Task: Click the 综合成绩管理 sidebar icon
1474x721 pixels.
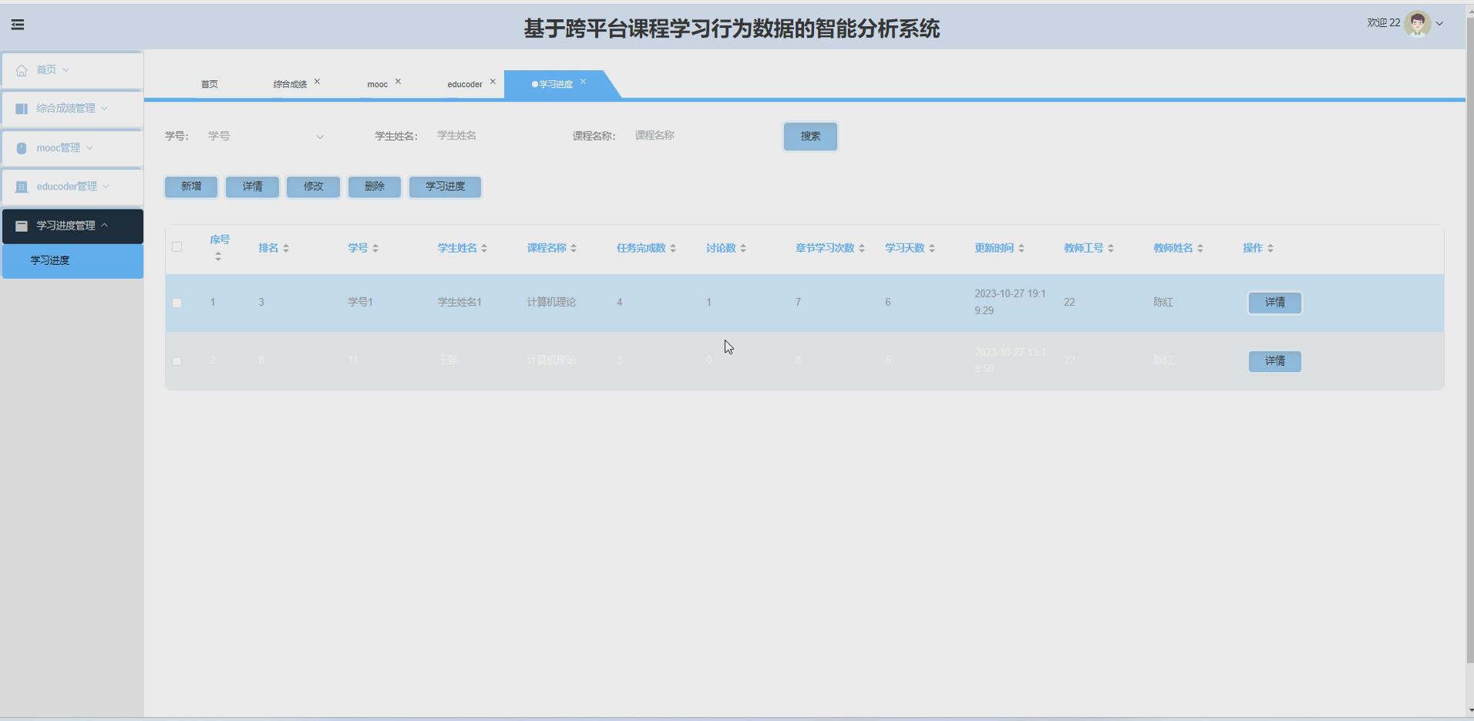Action: click(21, 108)
